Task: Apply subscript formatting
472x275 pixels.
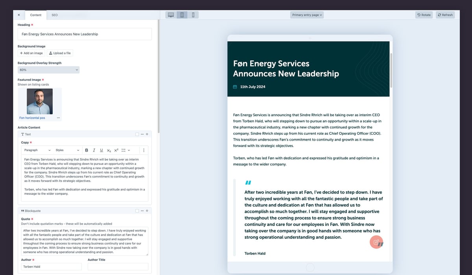Action: [x=109, y=150]
